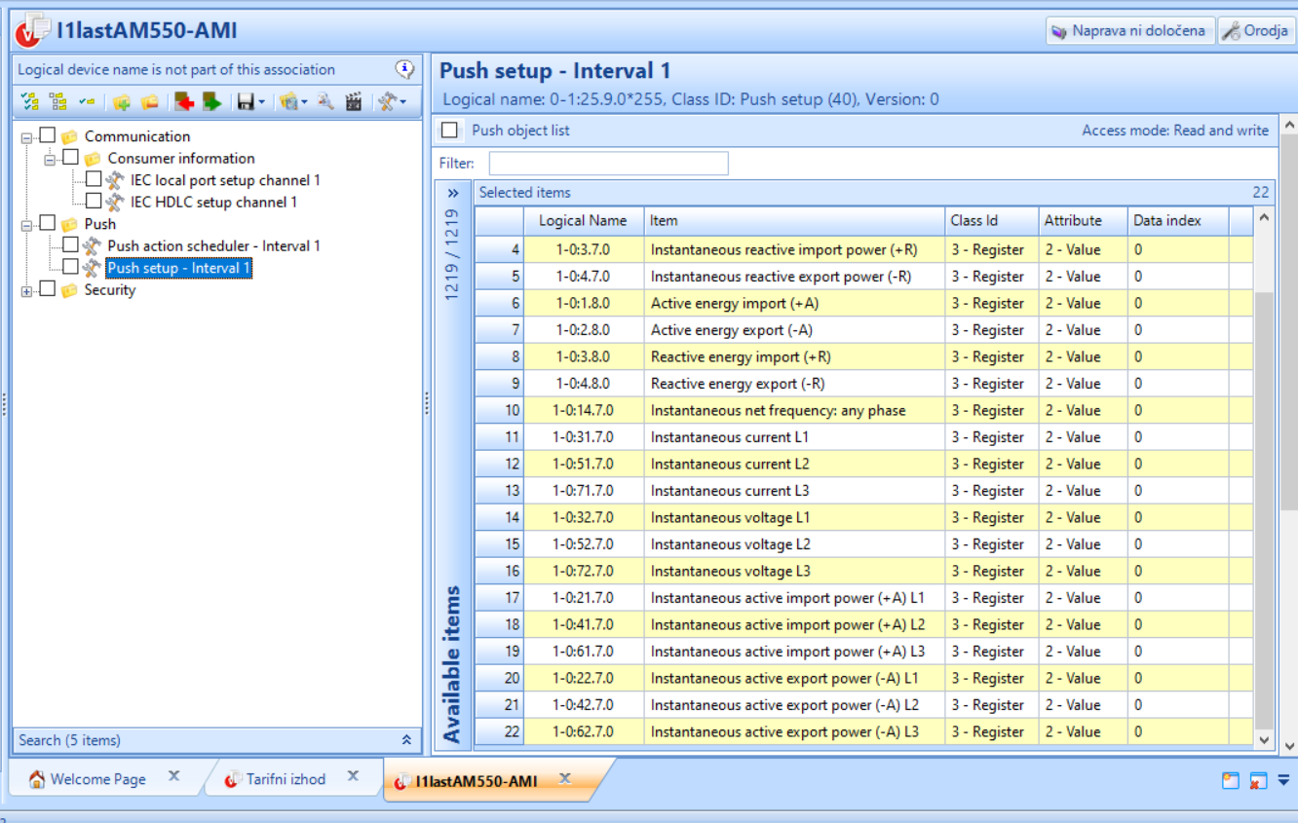Check the IEC HDLC setup channel 1 box
The height and width of the screenshot is (823, 1298).
coord(94,201)
